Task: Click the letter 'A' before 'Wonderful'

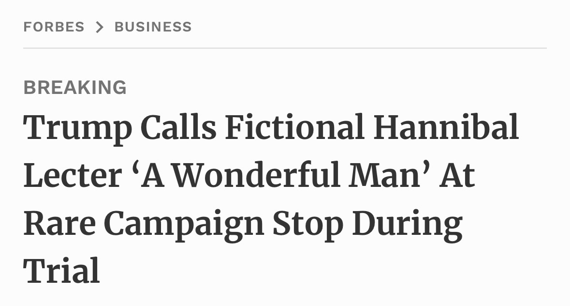Action: click(x=154, y=176)
